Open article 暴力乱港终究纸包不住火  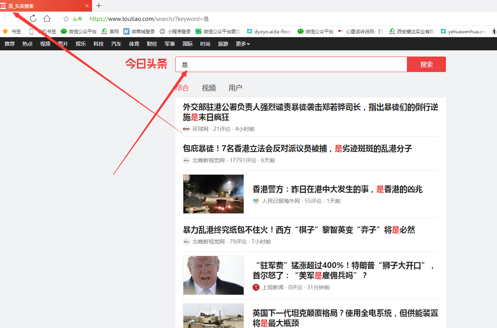(x=299, y=230)
